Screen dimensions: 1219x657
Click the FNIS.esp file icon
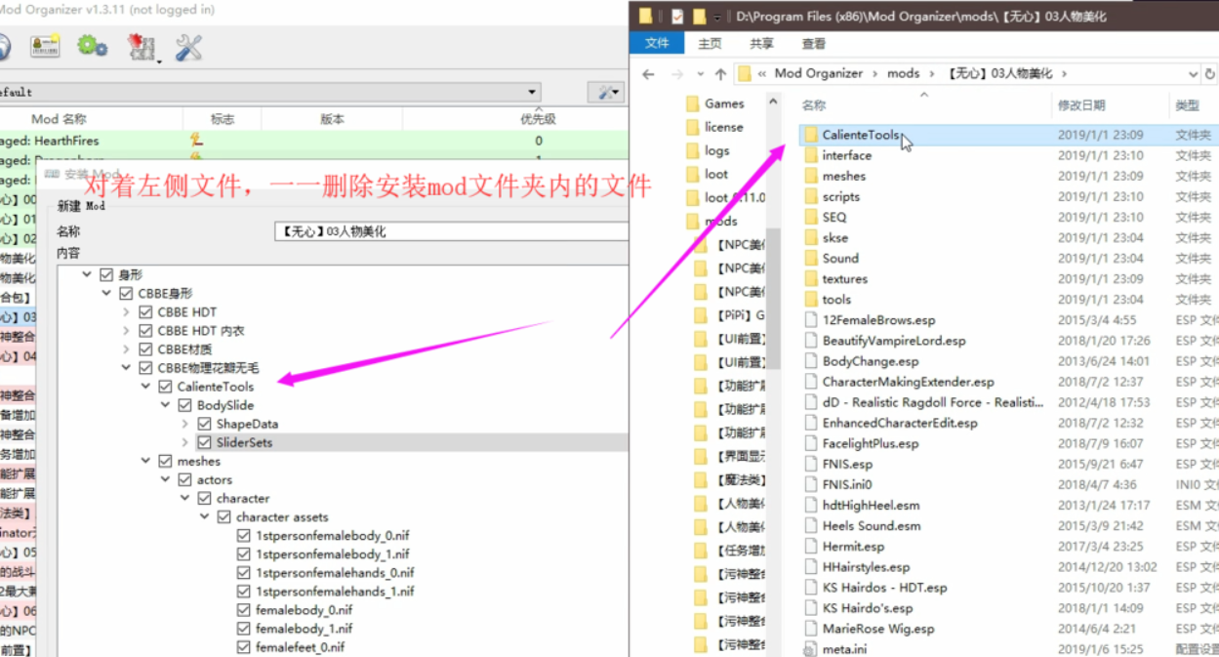(810, 464)
